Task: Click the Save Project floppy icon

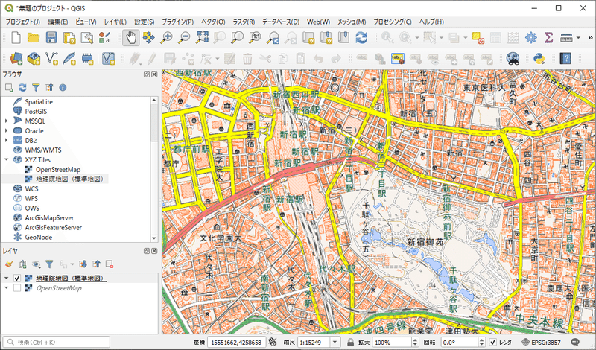Action: pos(53,36)
